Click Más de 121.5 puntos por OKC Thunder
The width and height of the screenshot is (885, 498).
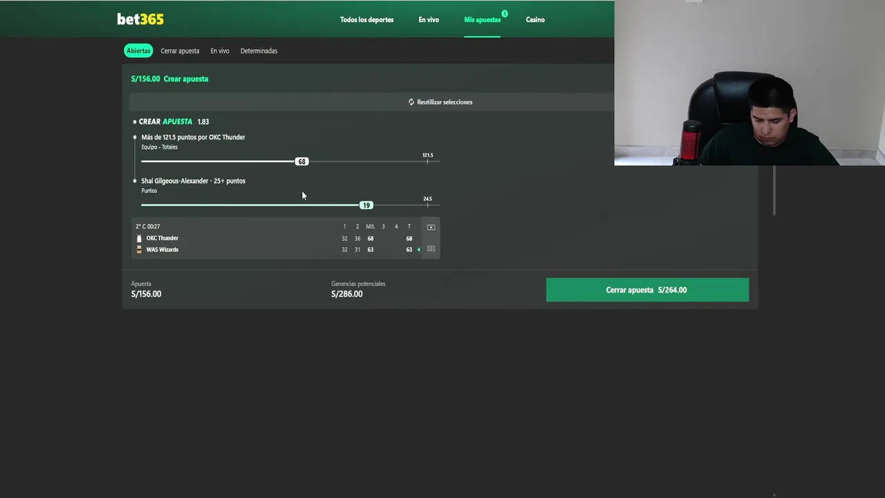(193, 137)
